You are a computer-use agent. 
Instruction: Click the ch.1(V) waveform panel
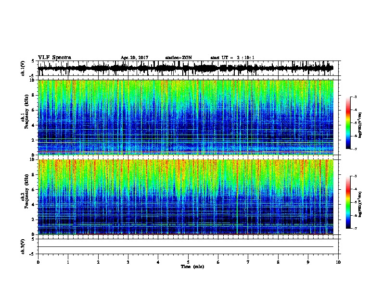[x=188, y=68]
